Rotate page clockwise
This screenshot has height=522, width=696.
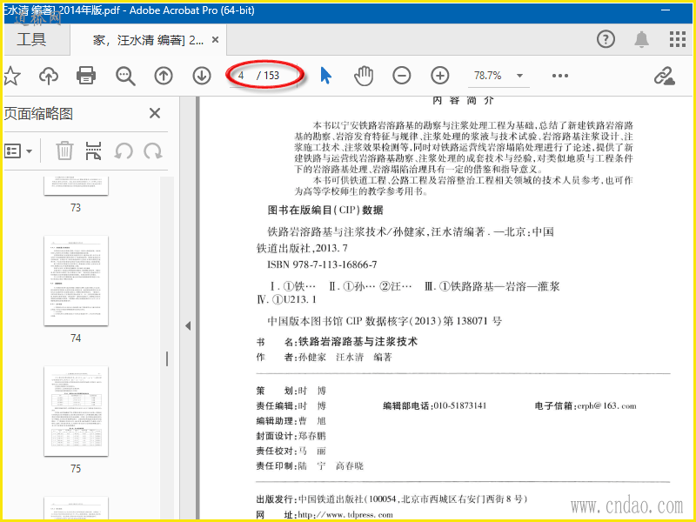tap(153, 151)
